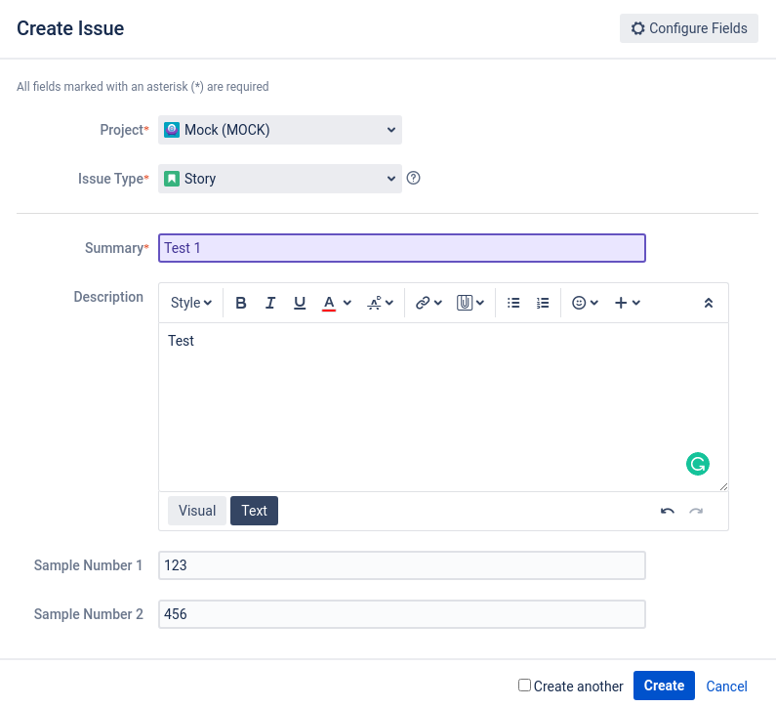The width and height of the screenshot is (776, 707).
Task: Undo the last edit
Action: (x=667, y=511)
